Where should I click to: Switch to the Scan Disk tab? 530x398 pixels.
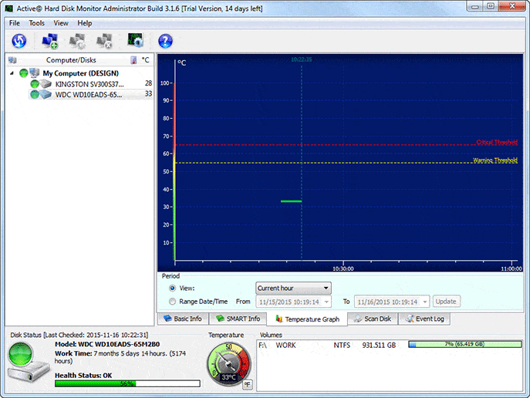372,319
